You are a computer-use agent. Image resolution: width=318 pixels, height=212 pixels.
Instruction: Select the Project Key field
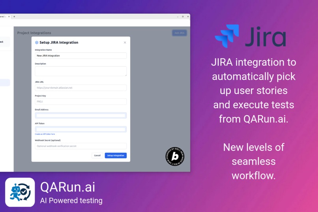(x=81, y=101)
